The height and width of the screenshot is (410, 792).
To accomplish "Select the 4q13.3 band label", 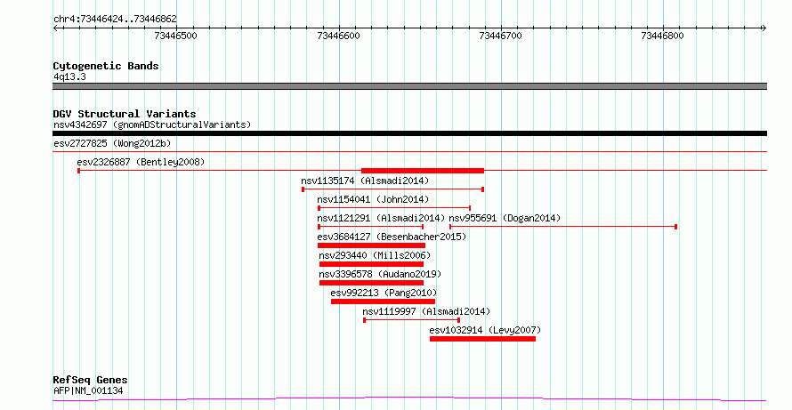I will coord(69,77).
